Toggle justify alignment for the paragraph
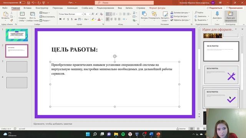Image resolution: width=246 pixels, height=138 pixels. coord(119,19)
